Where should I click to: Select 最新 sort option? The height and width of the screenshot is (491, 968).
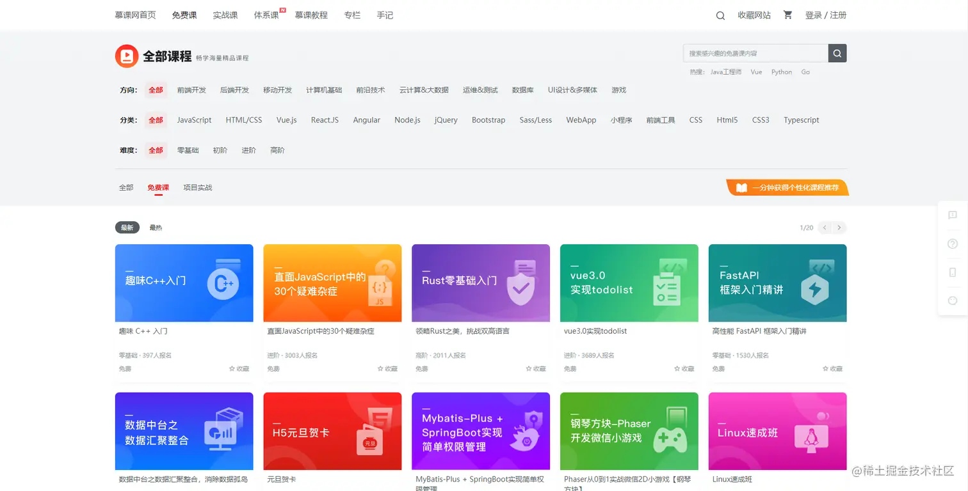click(127, 228)
